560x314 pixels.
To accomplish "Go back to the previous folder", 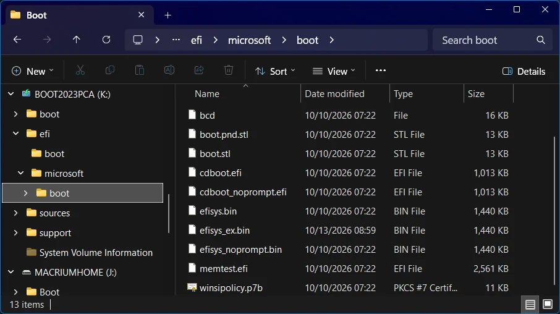I will click(x=17, y=40).
